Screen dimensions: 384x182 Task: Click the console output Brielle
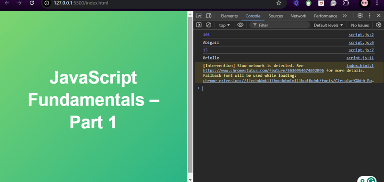coord(211,58)
